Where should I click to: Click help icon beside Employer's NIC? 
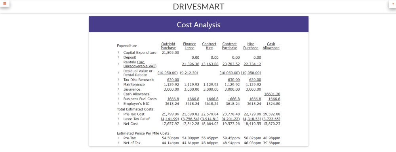[x=118, y=104]
